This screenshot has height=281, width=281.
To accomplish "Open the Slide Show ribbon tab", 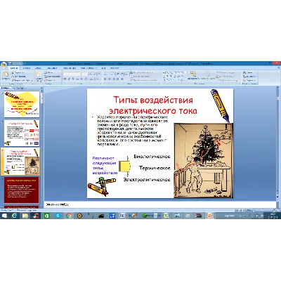I will tap(70, 68).
